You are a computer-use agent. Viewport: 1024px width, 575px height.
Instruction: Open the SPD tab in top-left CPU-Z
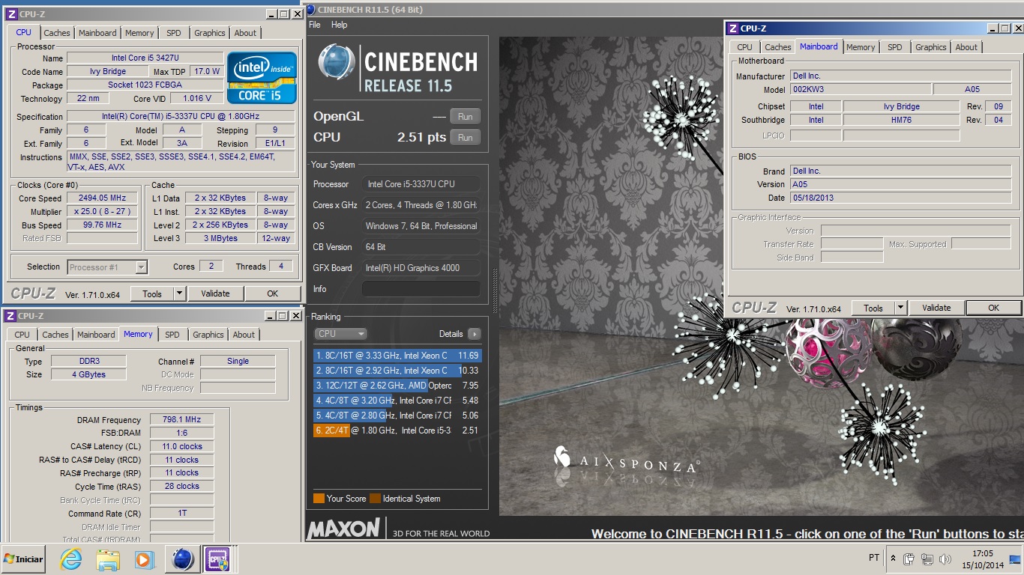[x=174, y=33]
